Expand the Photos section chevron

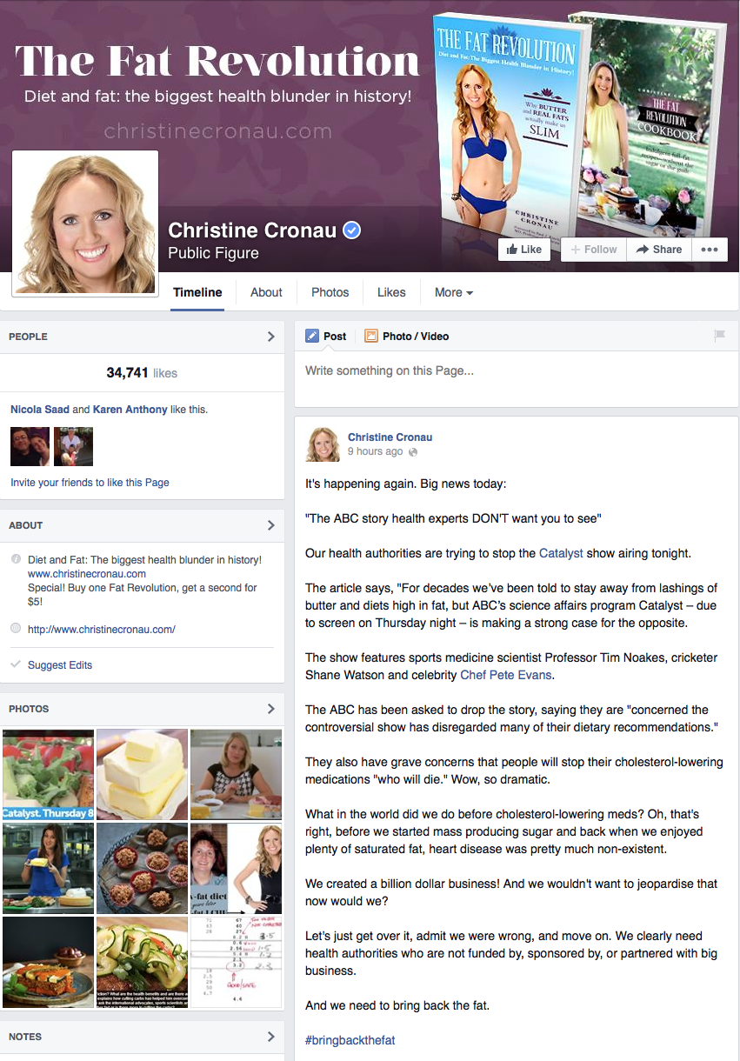(x=270, y=709)
